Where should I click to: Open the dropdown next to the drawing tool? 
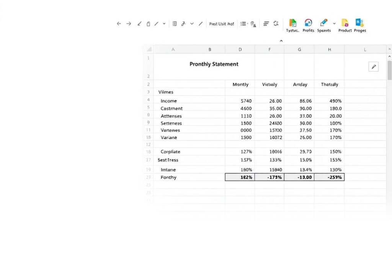pyautogui.click(x=163, y=23)
